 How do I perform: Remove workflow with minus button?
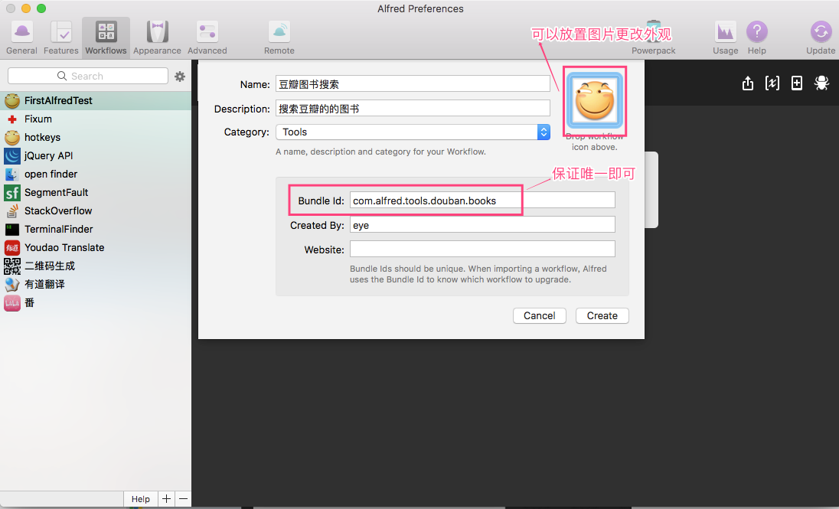coord(183,499)
